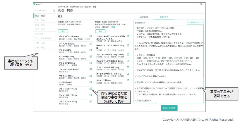Open details icon for フェソロデックス筋注250mg

[128, 61]
